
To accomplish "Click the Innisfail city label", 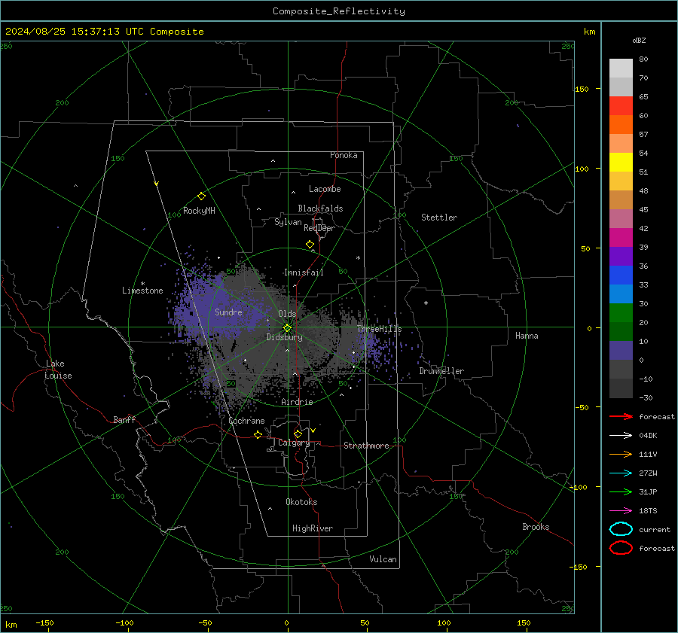I will coord(304,272).
